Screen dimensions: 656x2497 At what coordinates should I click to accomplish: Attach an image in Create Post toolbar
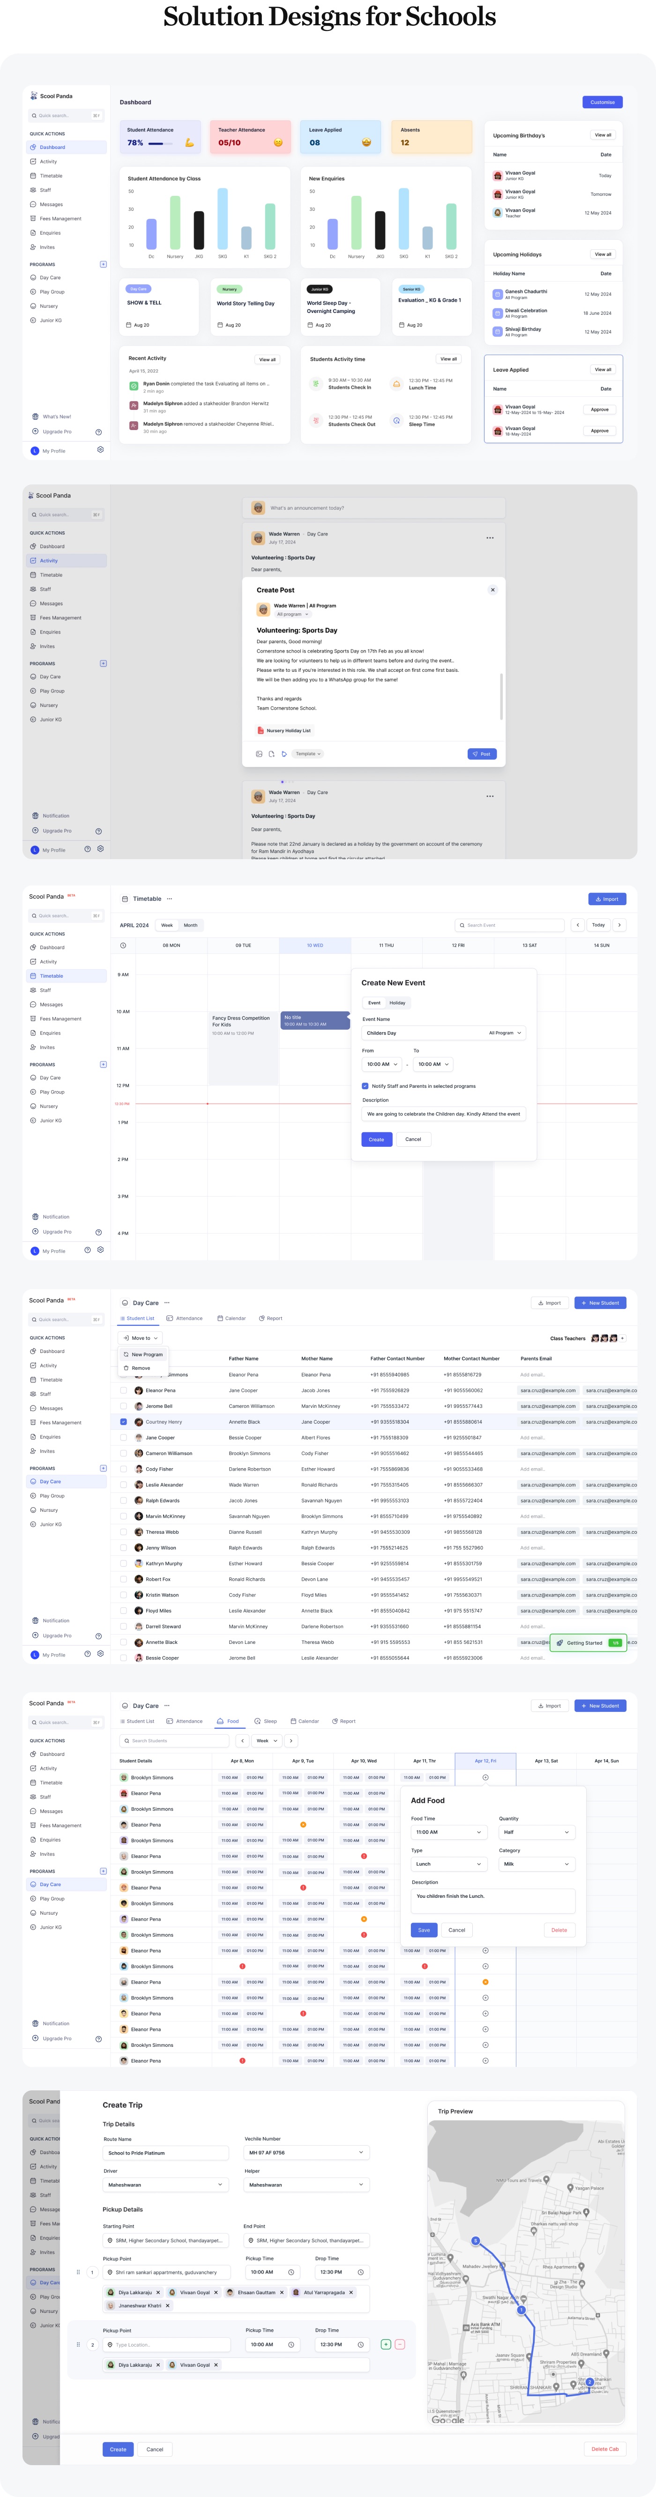tap(259, 753)
